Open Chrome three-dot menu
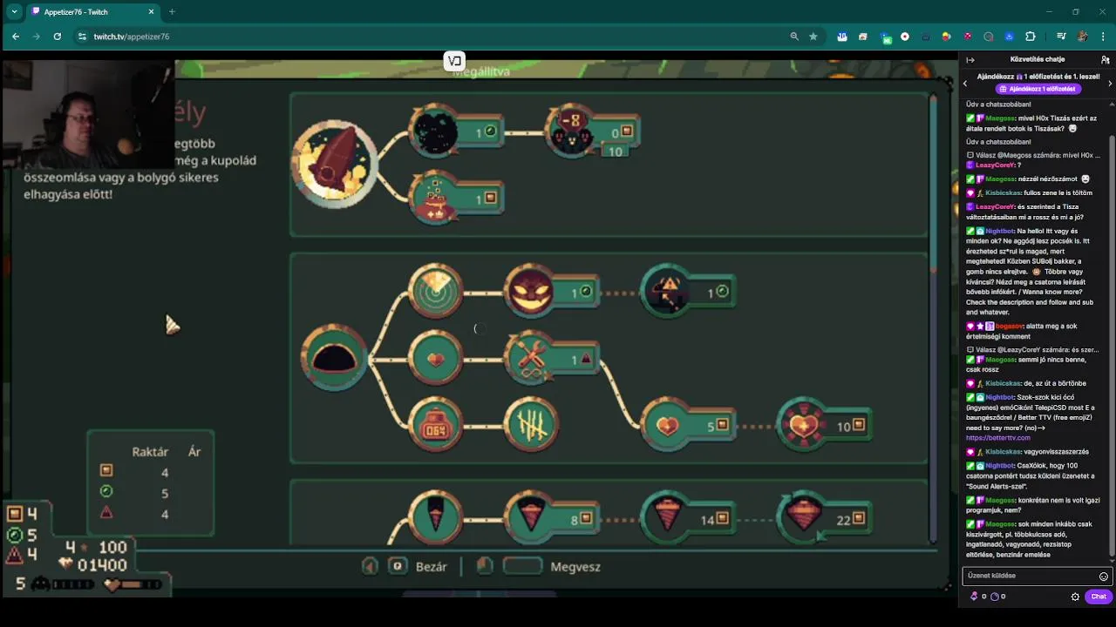 (x=1103, y=37)
